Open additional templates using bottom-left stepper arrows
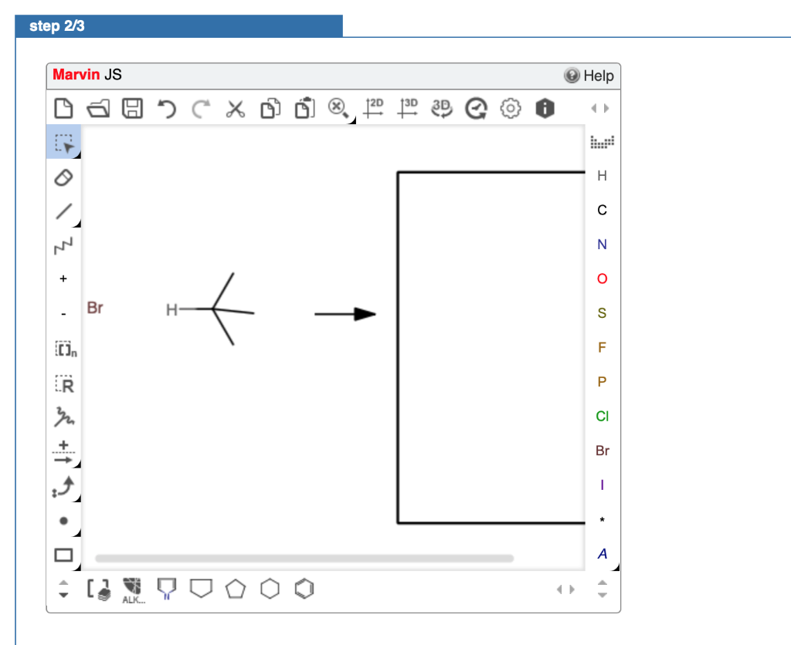 coord(63,589)
